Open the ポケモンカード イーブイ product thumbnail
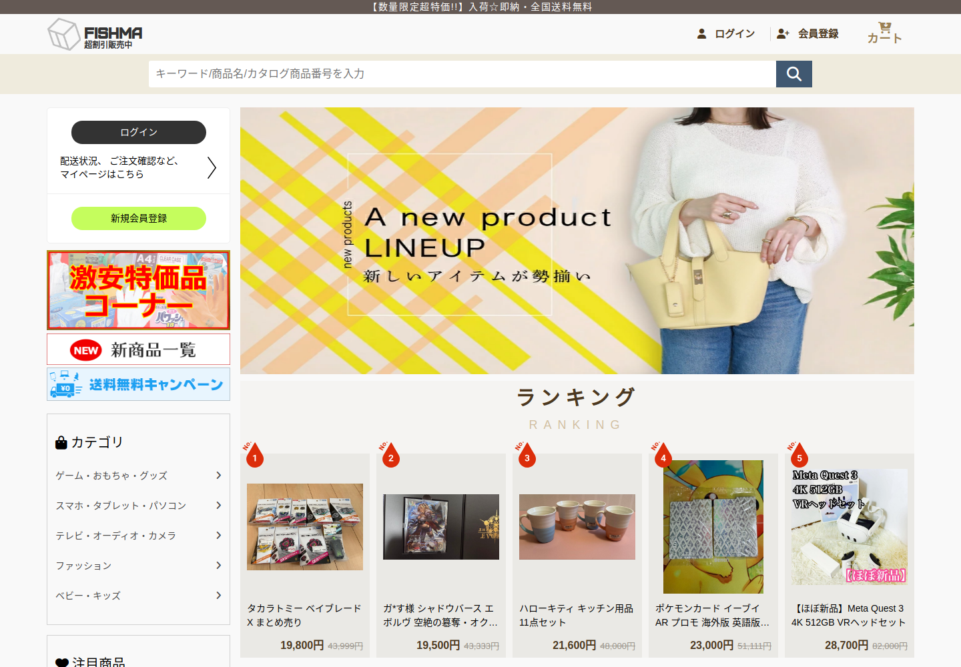 713,527
